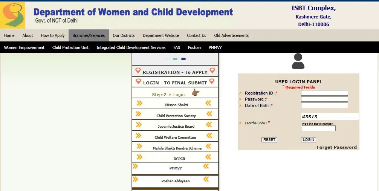The height and width of the screenshot is (191, 379).
Task: Click the RESET button
Action: click(269, 140)
